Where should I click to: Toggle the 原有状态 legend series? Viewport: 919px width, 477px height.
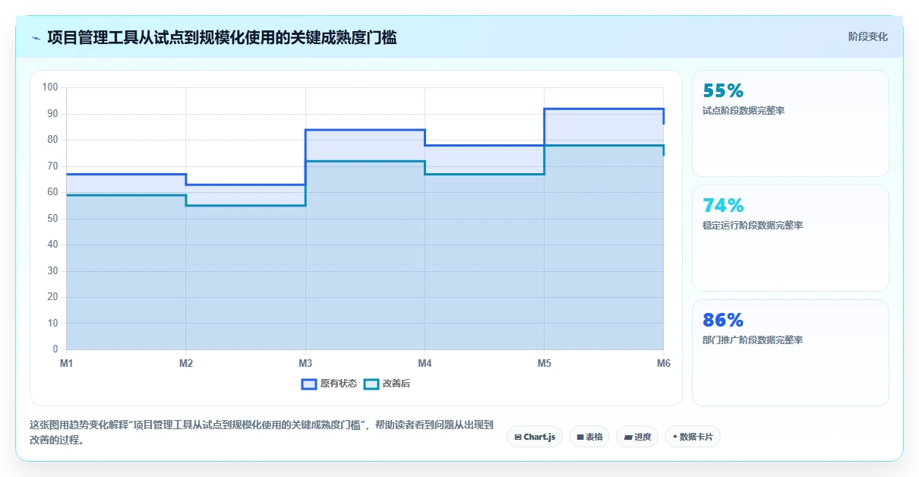(x=329, y=384)
